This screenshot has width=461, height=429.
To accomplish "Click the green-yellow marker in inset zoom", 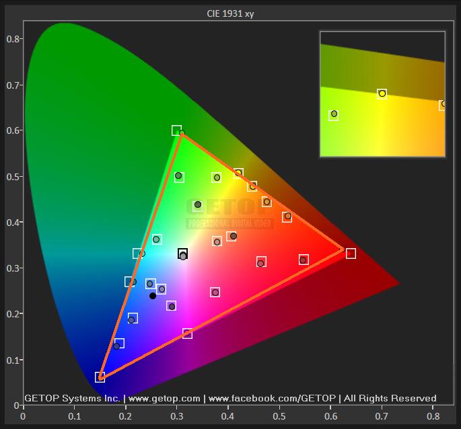I will (x=333, y=114).
